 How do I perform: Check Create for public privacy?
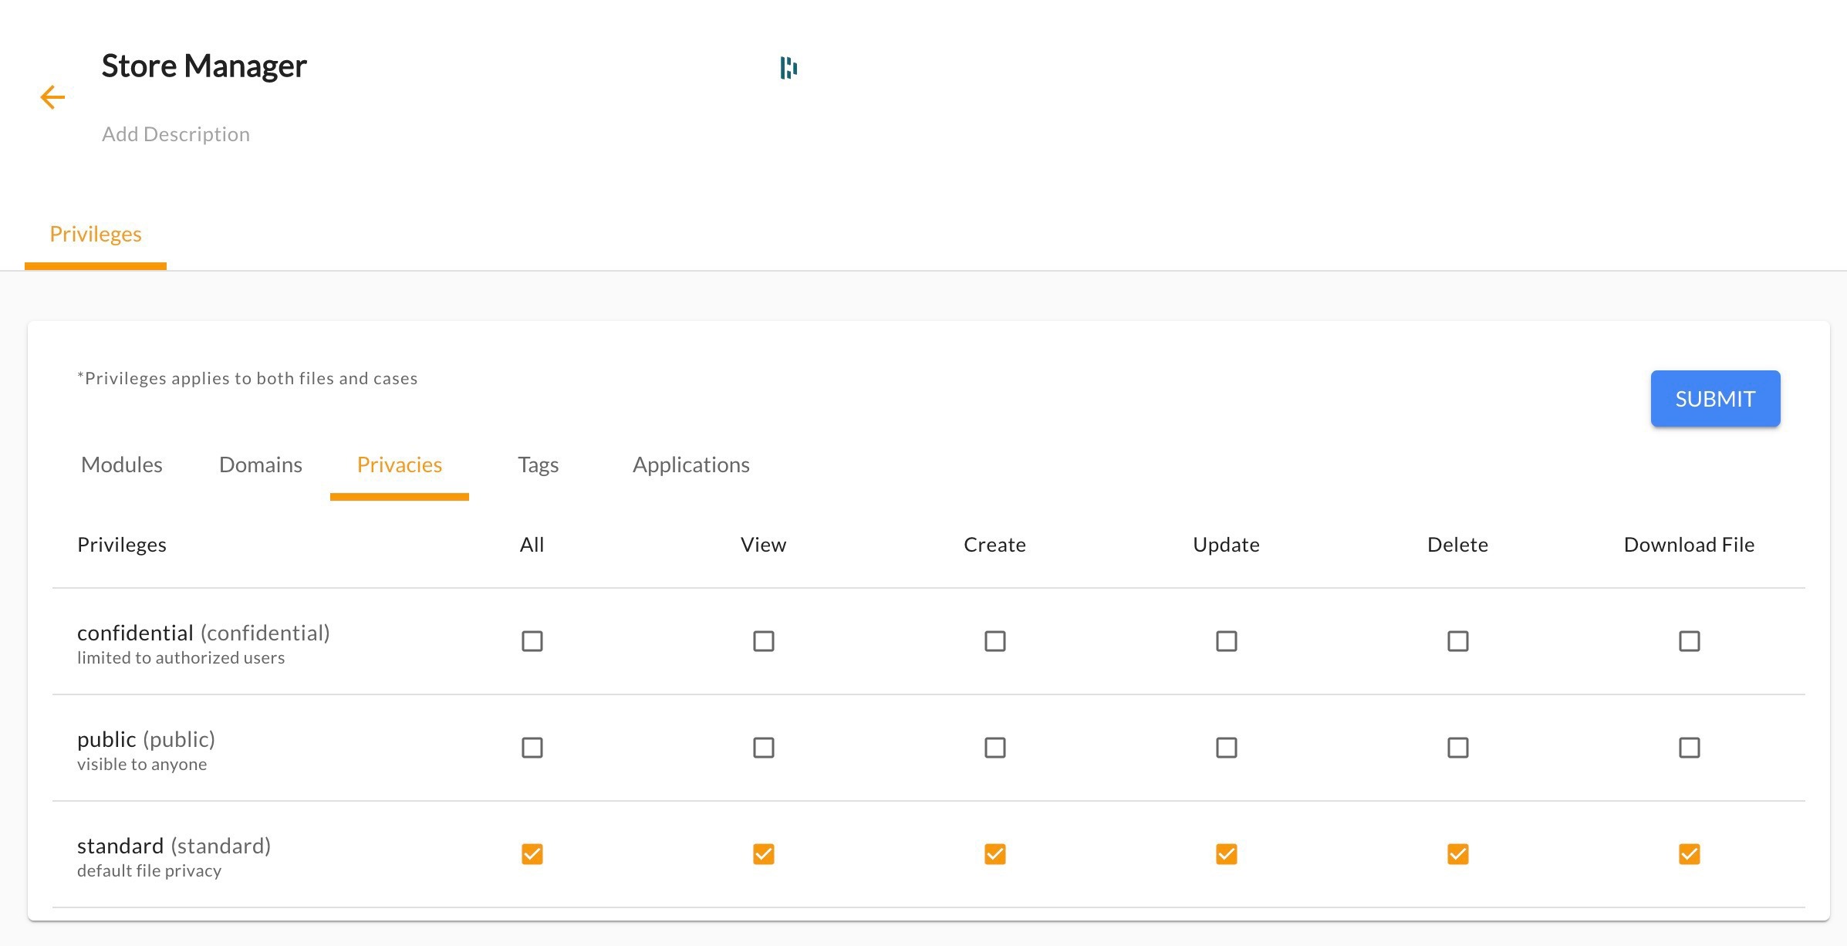pos(995,748)
